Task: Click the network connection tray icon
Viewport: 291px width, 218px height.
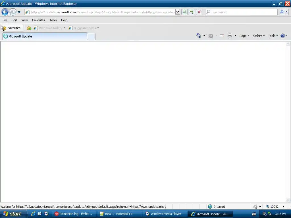Action: (270, 214)
